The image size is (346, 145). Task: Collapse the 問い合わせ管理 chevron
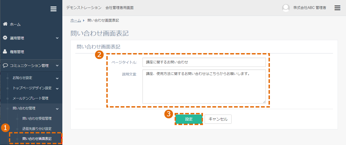[57, 109]
